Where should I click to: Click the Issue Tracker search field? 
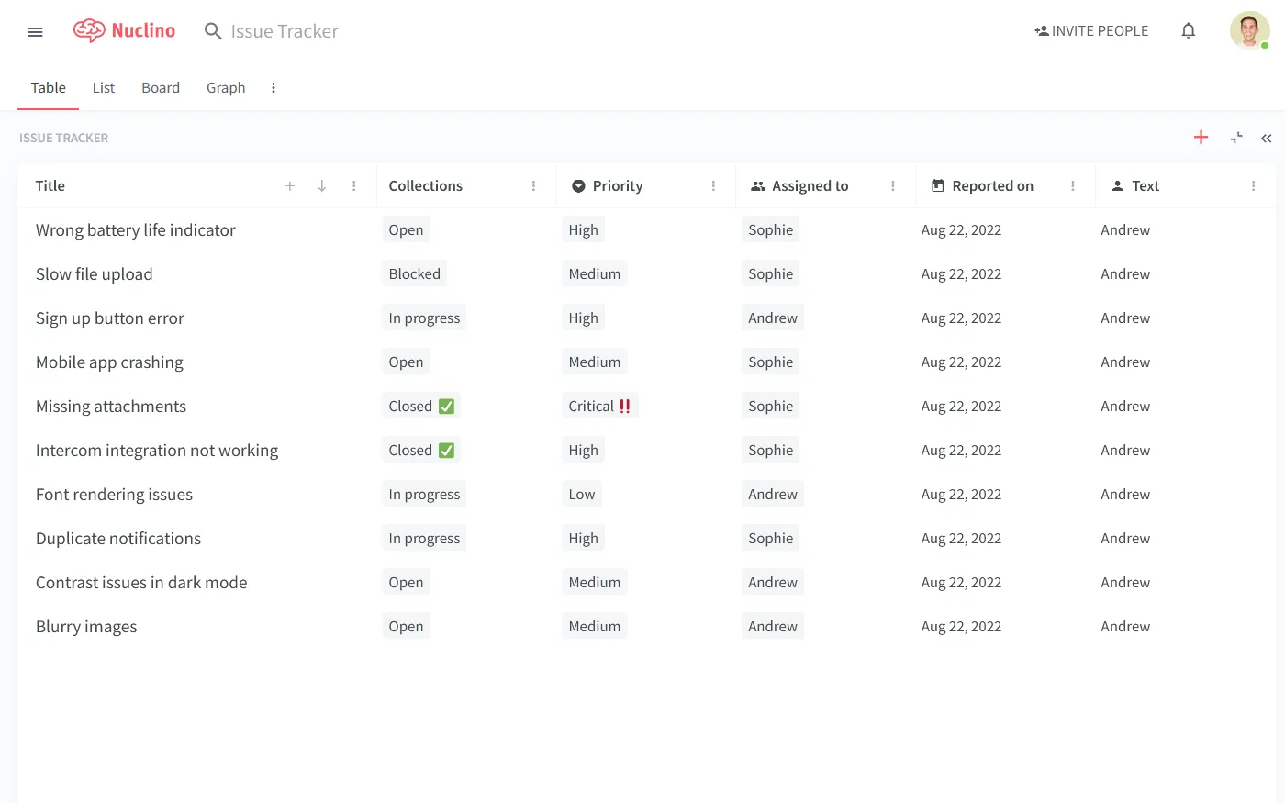[285, 31]
